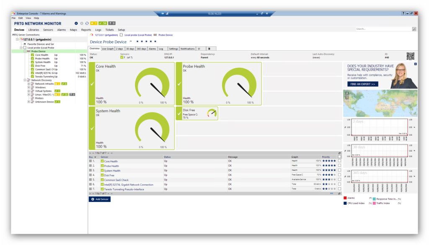
Task: Expand the Virtual Systems group in the tree
Action: [x=29, y=91]
